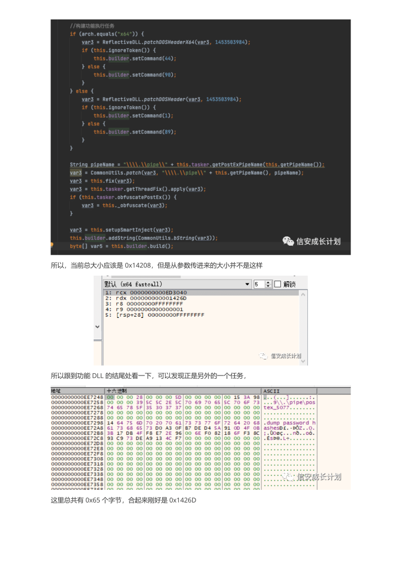Click the code line 'this.builder.setCommand(44);'
The image size is (401, 568).
click(135, 58)
